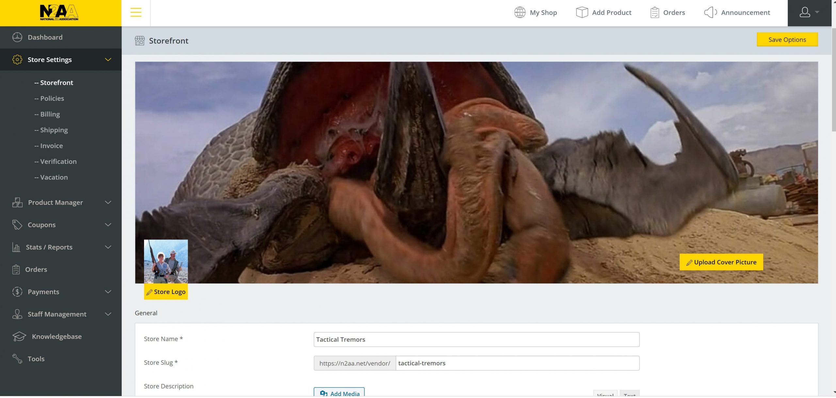
Task: Click the Store Slug input field
Action: (x=517, y=363)
